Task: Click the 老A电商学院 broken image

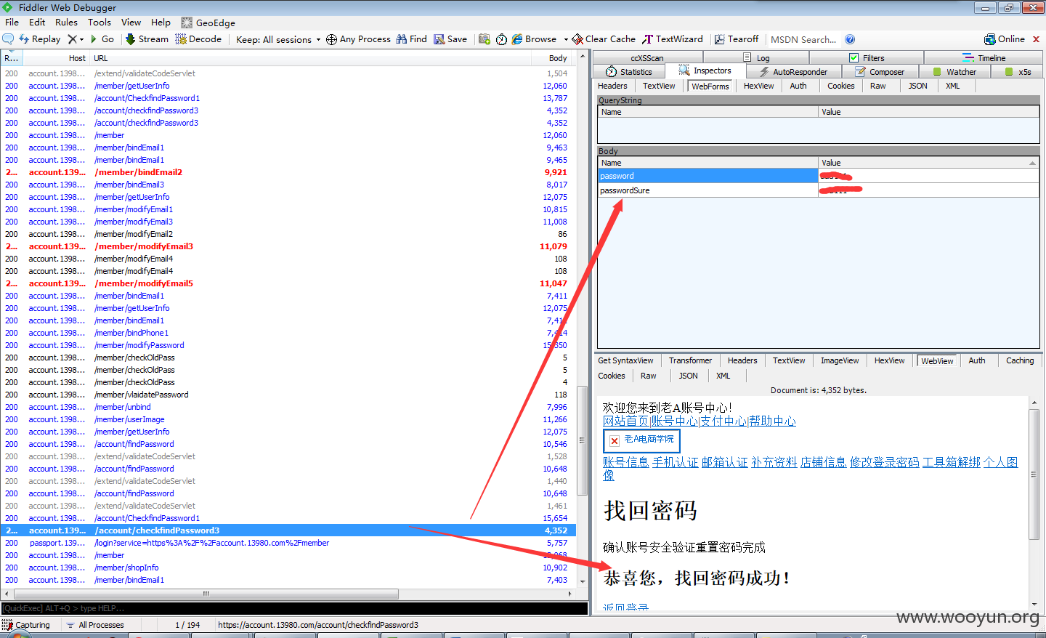Action: [641, 440]
